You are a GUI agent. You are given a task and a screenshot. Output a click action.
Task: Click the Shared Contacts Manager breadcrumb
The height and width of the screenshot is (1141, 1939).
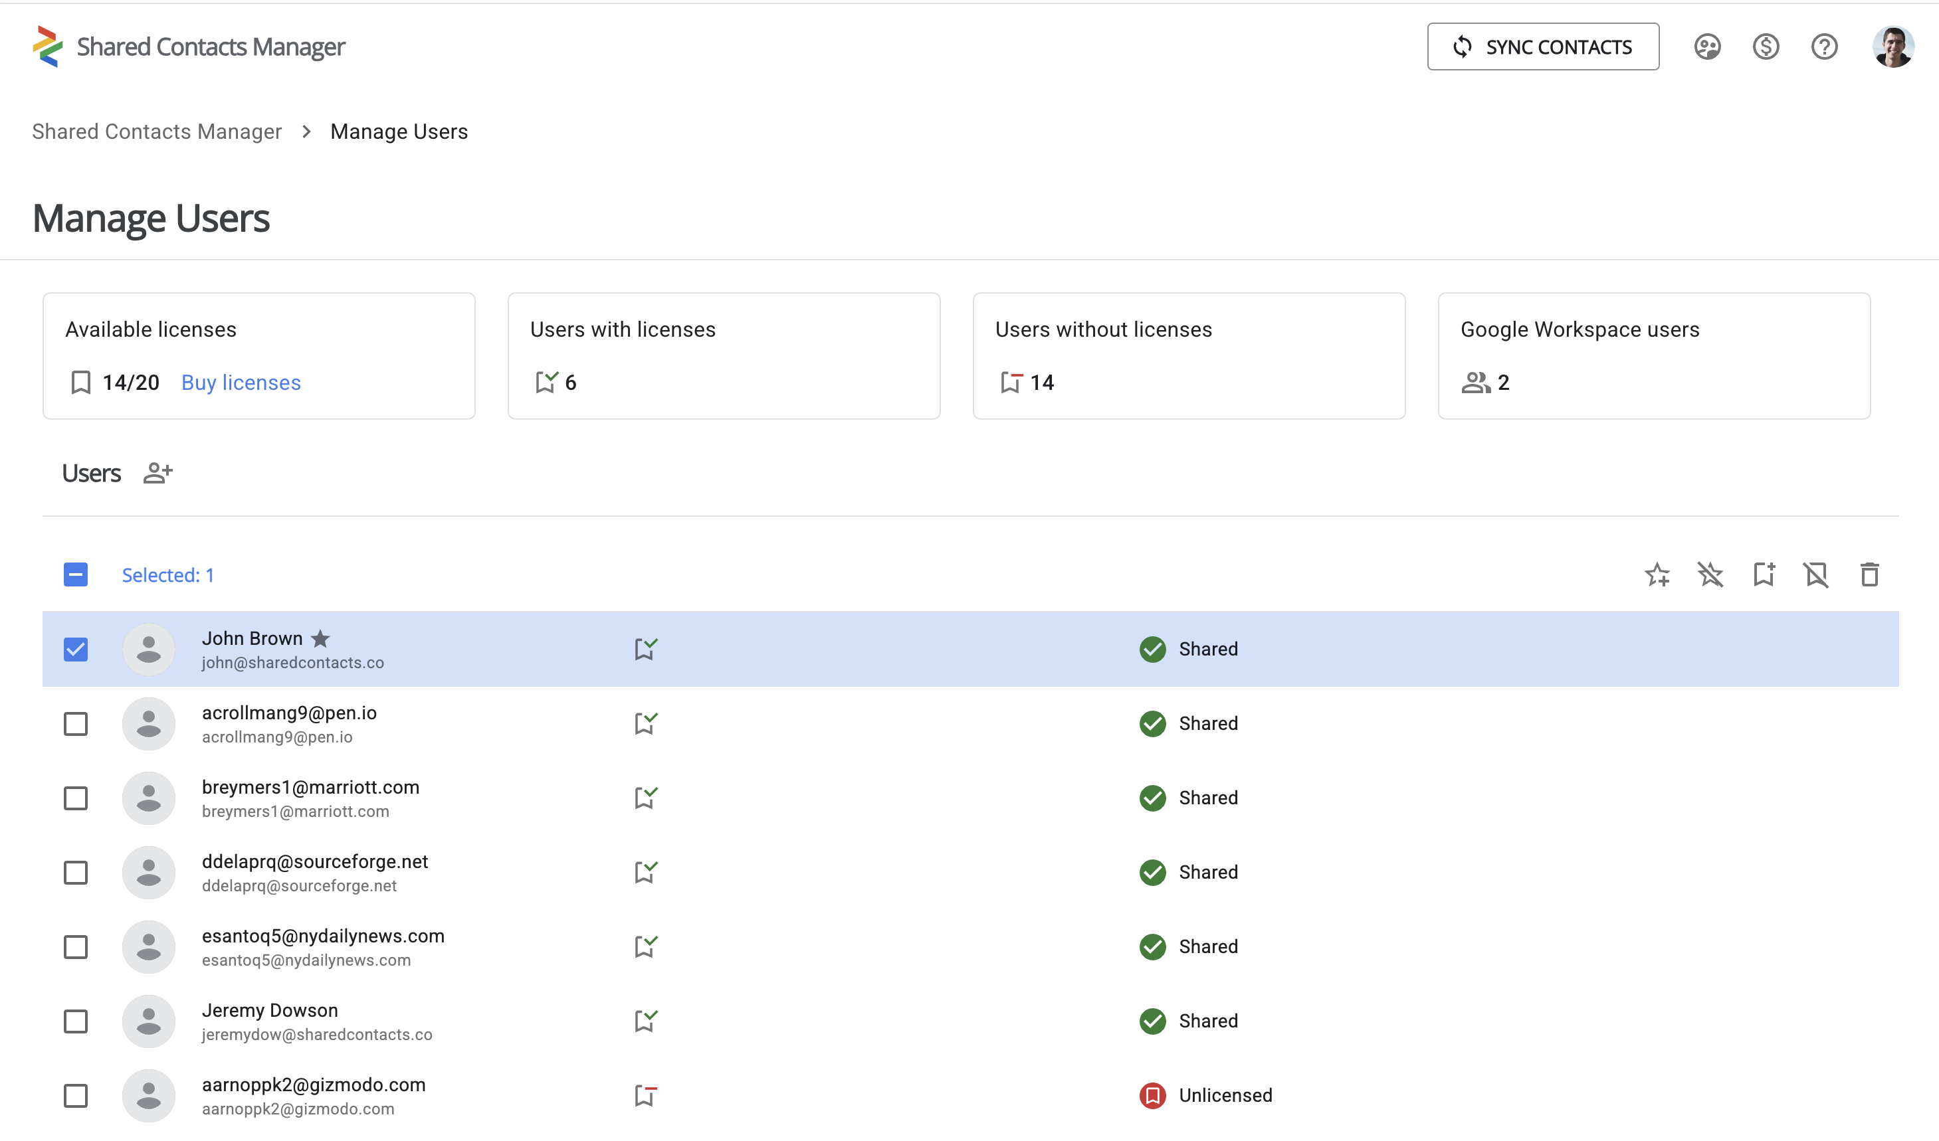pos(157,132)
